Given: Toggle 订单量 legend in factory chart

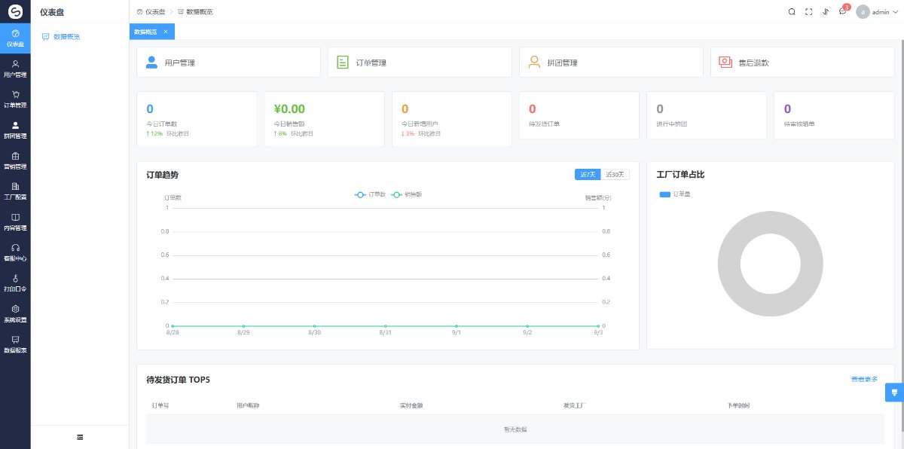Looking at the screenshot, I should [x=675, y=194].
